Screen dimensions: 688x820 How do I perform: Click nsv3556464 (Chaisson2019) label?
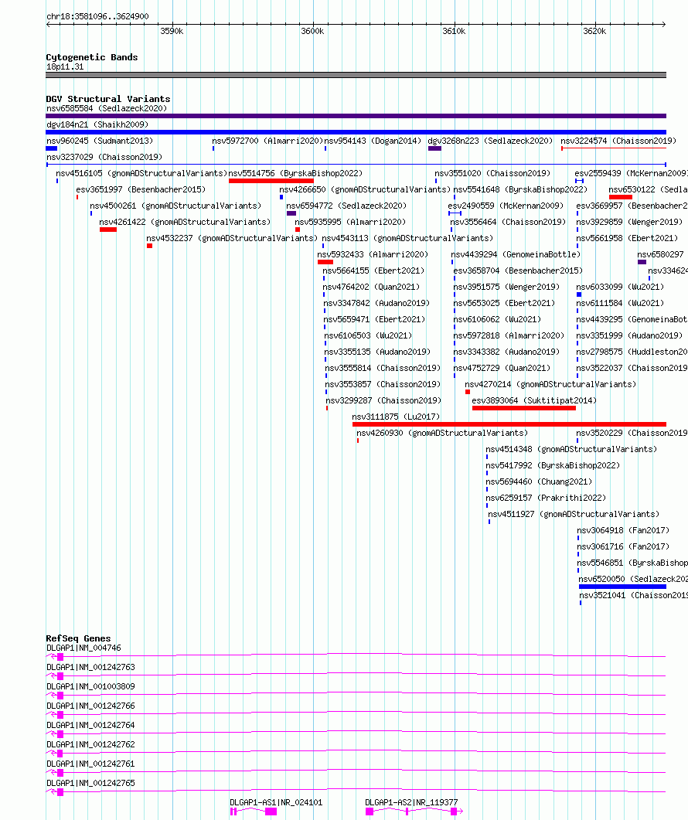pyautogui.click(x=508, y=222)
